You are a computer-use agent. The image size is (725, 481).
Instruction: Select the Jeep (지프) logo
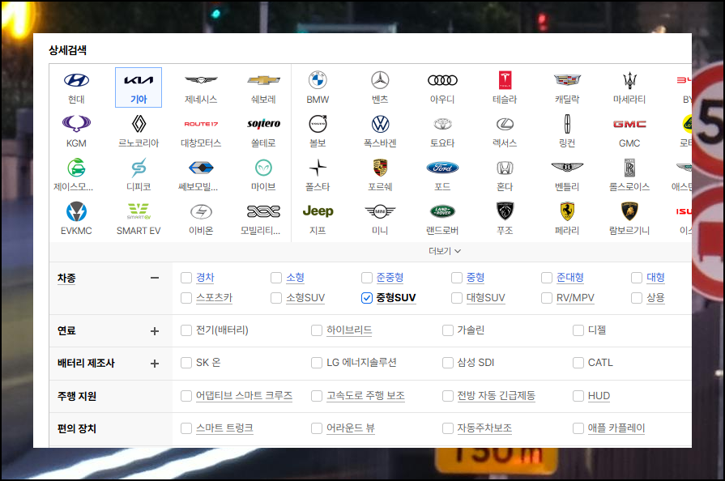318,211
